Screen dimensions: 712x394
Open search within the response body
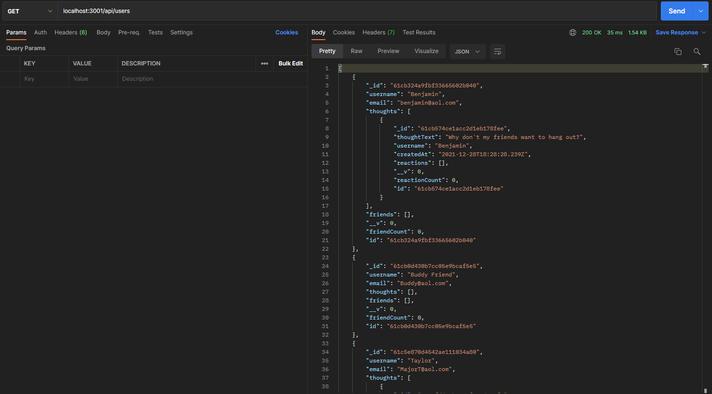click(x=697, y=51)
